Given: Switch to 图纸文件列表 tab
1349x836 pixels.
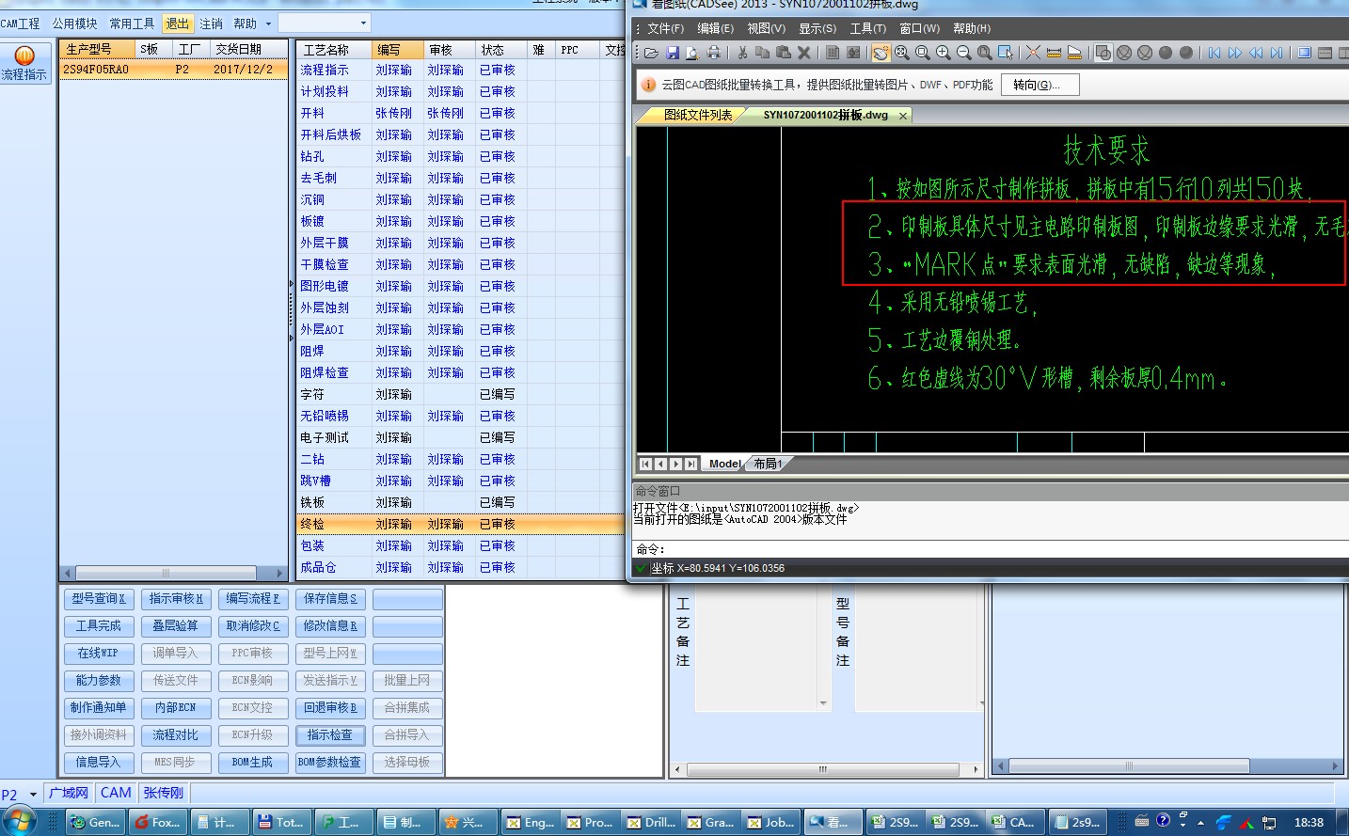Looking at the screenshot, I should pos(697,115).
